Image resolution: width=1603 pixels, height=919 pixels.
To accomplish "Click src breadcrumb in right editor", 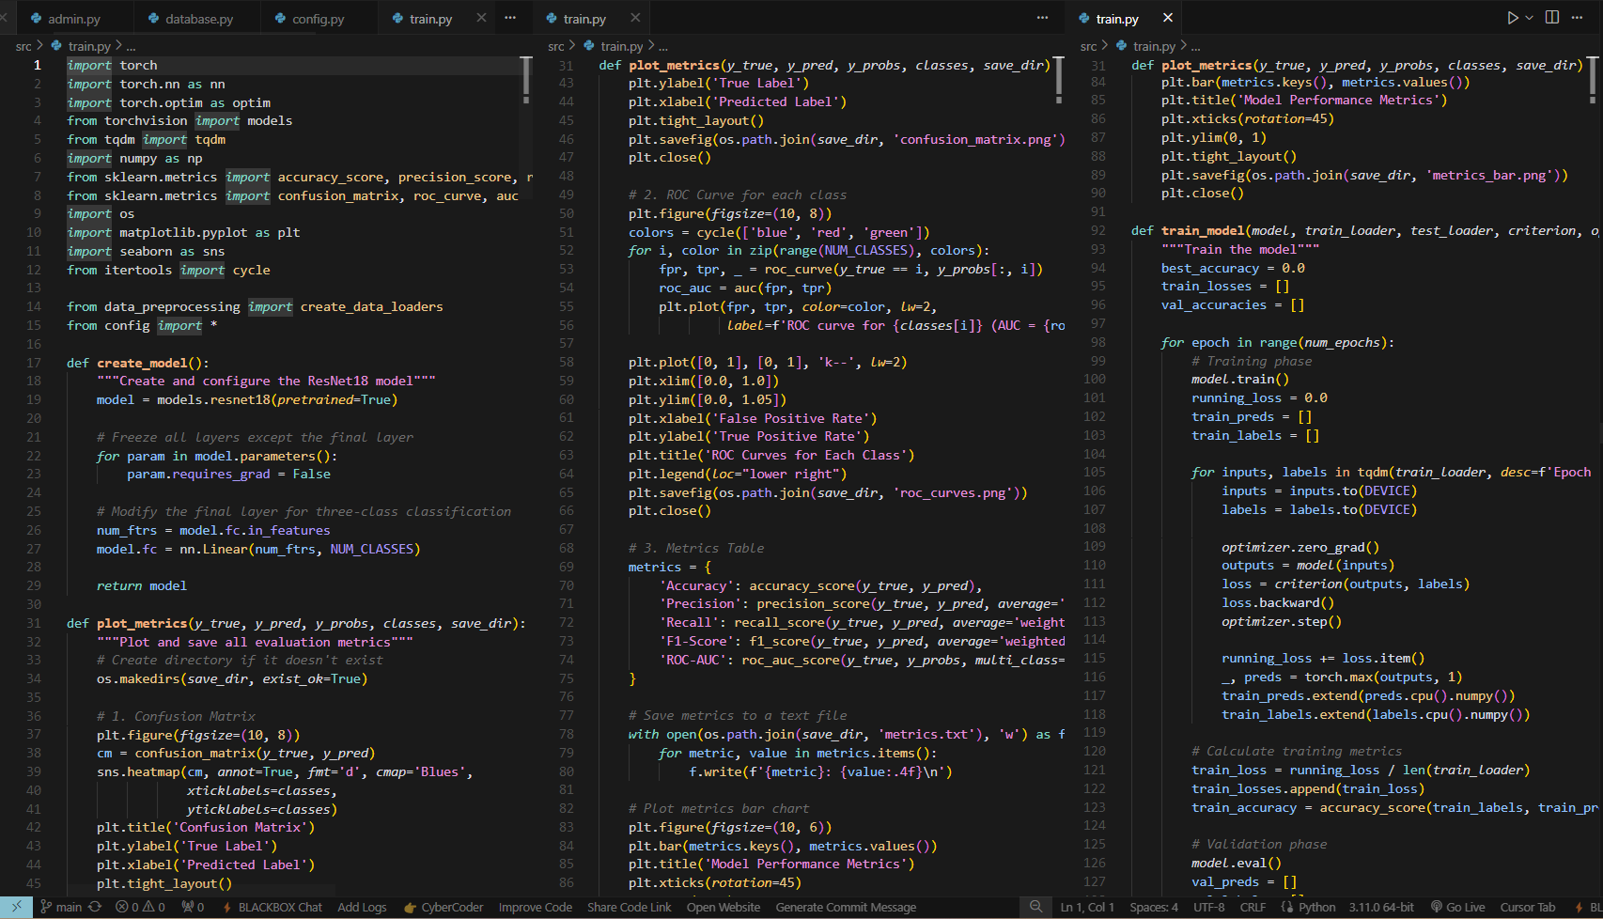I will click(1089, 46).
